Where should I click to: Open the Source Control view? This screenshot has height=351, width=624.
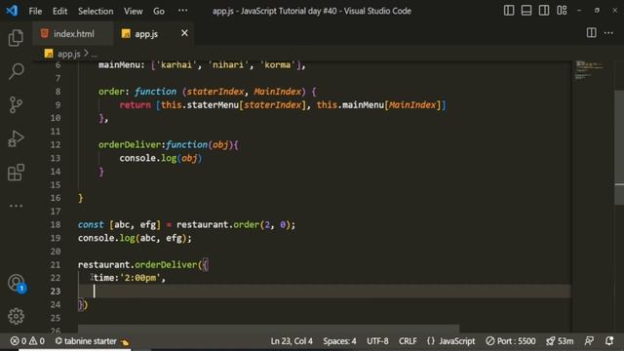pos(16,105)
